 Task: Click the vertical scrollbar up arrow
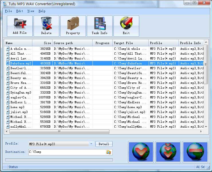[x=206, y=42]
